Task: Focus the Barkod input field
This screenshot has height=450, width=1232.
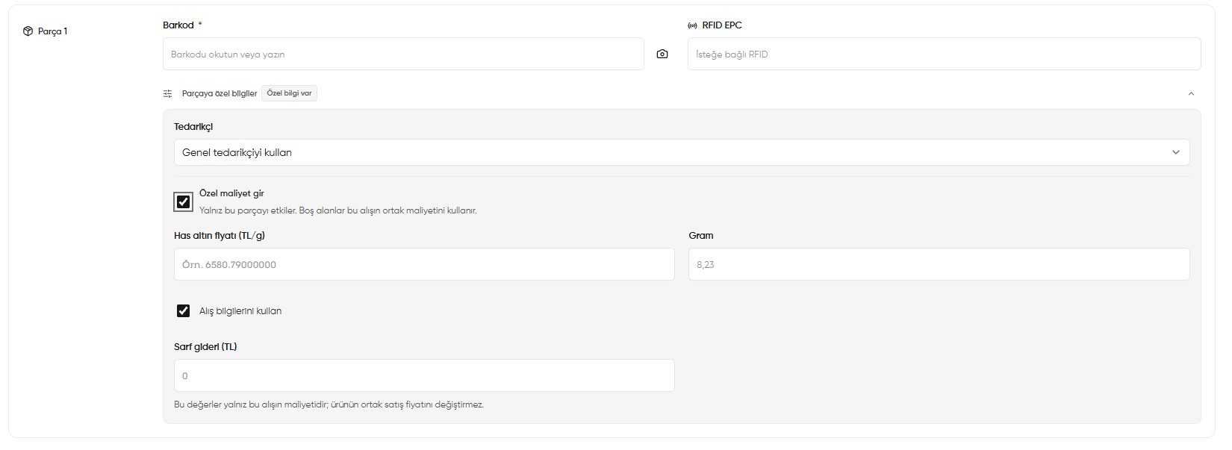Action: click(x=403, y=54)
